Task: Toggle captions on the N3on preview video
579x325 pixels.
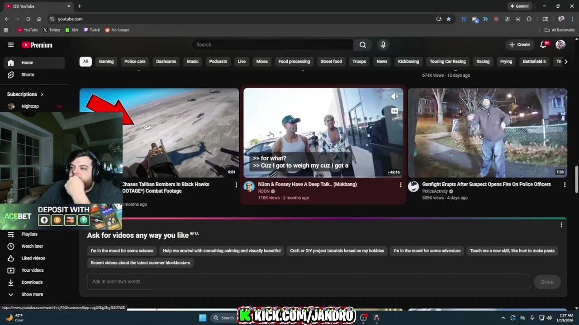Action: click(395, 111)
